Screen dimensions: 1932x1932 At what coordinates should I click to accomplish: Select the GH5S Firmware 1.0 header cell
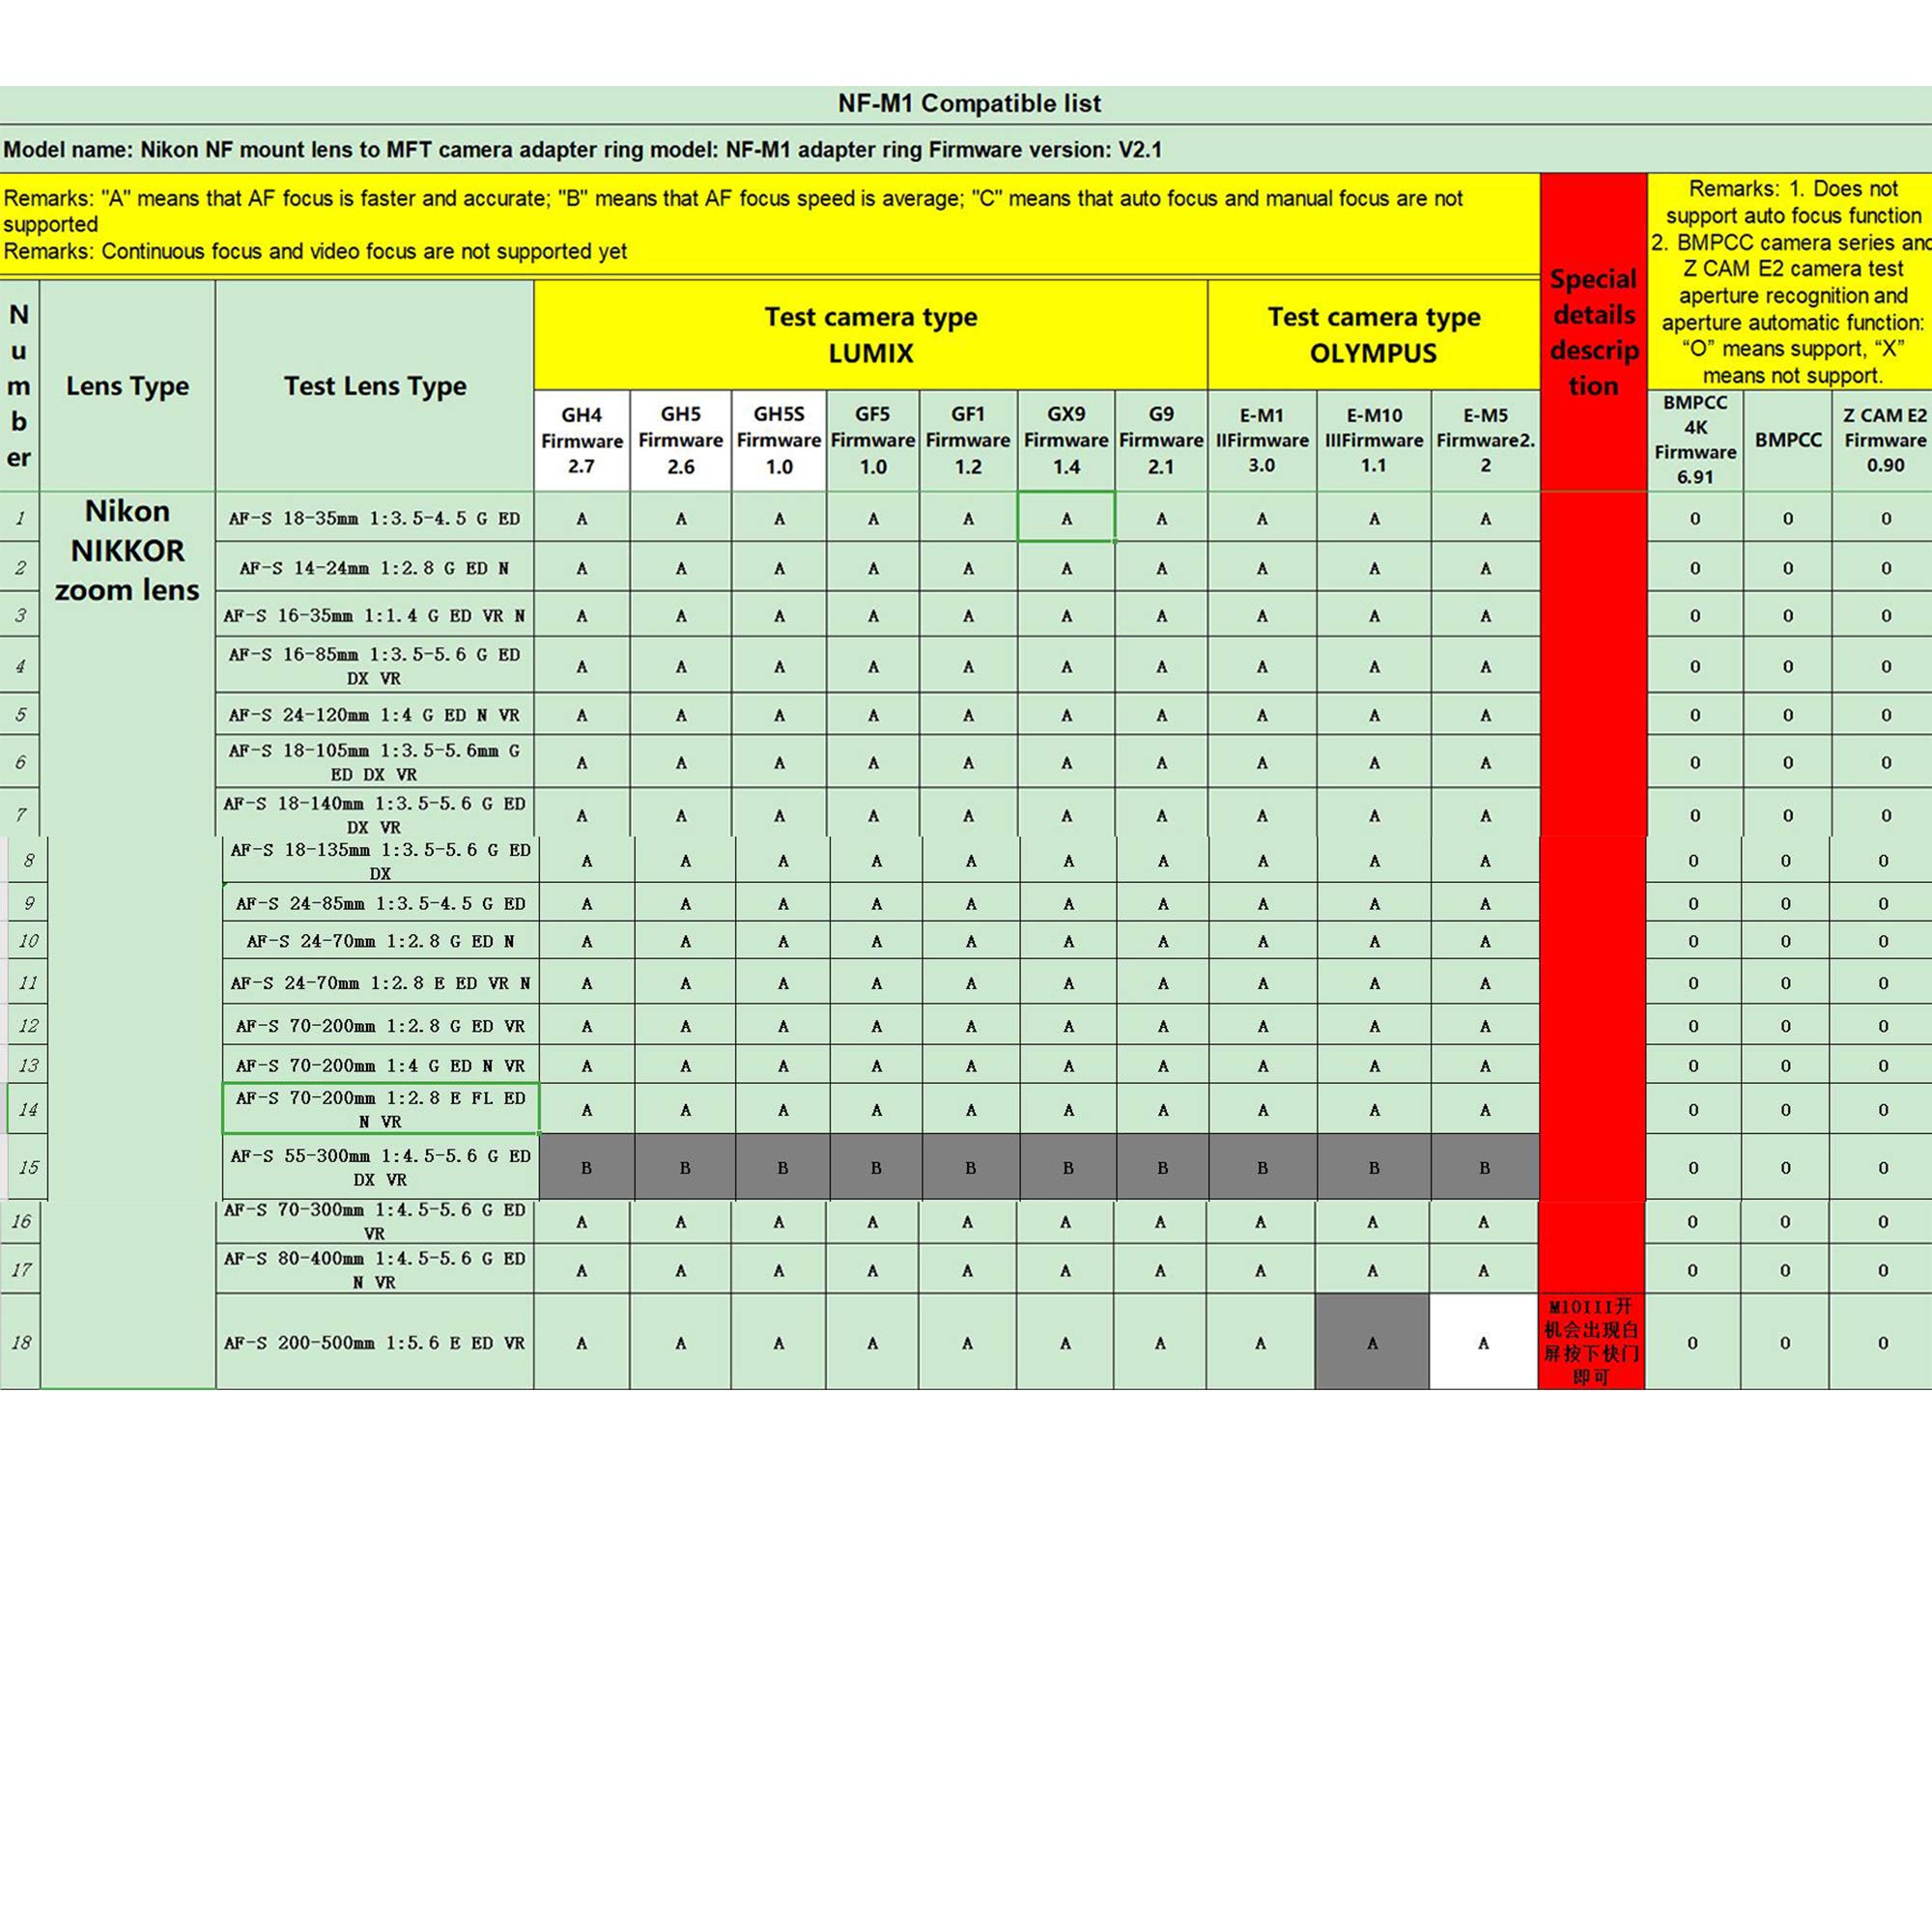coord(778,440)
